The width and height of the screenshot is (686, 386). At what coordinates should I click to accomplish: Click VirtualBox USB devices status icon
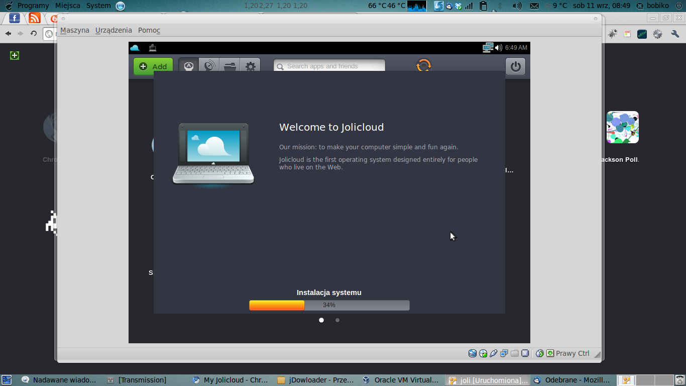pyautogui.click(x=494, y=353)
